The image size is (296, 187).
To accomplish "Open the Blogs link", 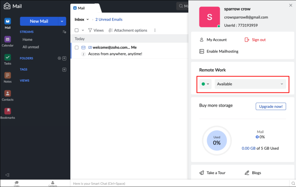I will coord(253,173).
